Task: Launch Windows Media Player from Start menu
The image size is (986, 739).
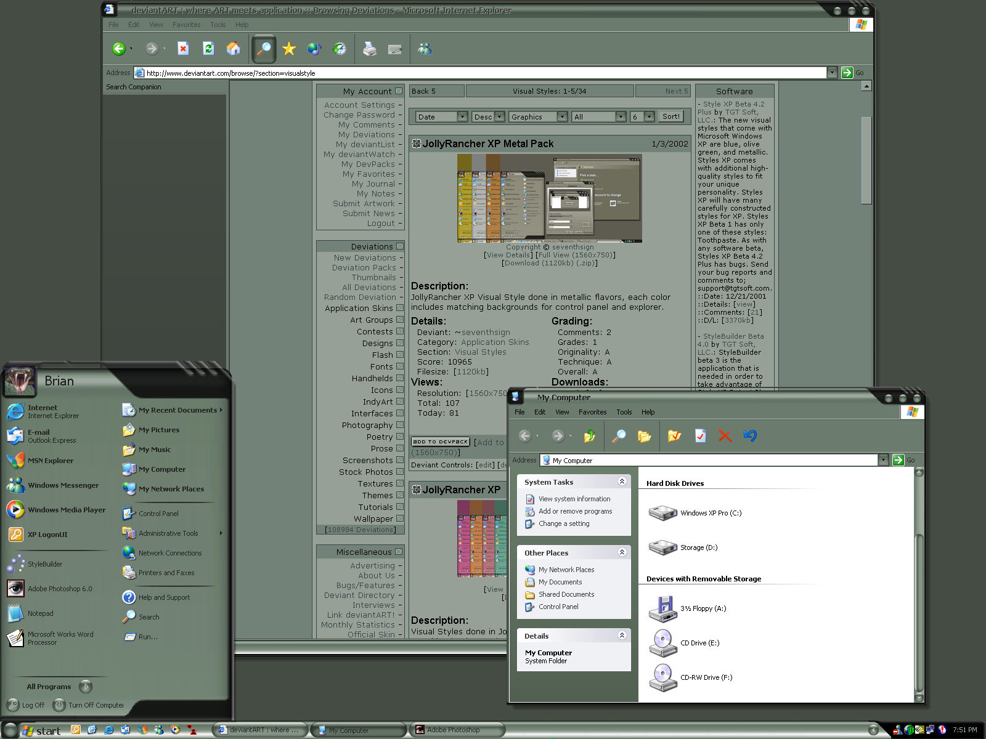Action: (x=56, y=510)
